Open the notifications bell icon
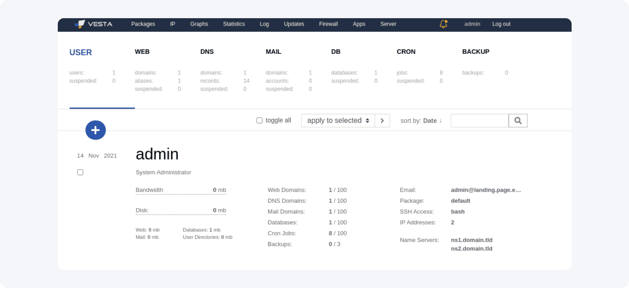This screenshot has height=288, width=629. [443, 24]
